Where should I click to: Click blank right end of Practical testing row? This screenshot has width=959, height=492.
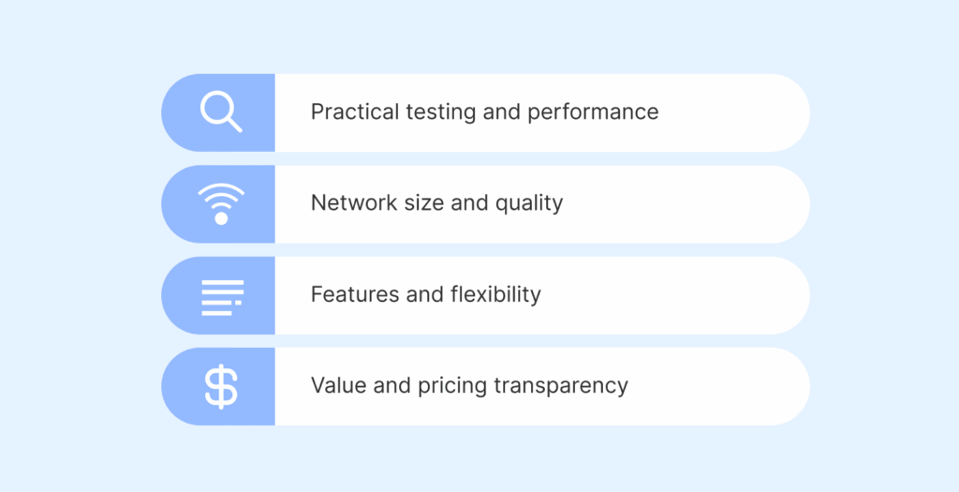(749, 112)
